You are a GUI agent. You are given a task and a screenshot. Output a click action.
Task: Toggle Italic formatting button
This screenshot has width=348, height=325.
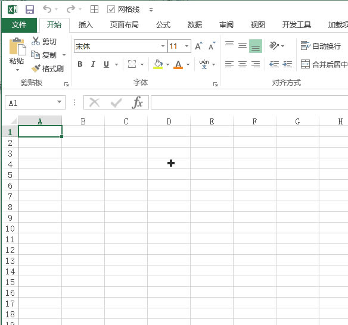(x=93, y=64)
